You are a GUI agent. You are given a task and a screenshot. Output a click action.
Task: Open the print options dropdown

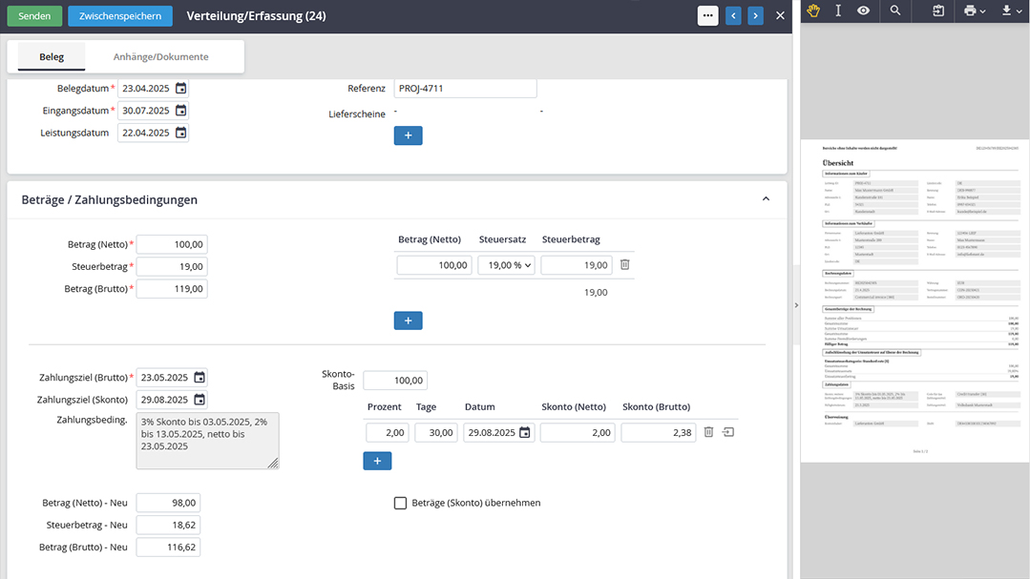click(x=974, y=10)
